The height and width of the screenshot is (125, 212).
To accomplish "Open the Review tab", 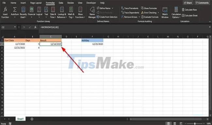I will (70, 3).
